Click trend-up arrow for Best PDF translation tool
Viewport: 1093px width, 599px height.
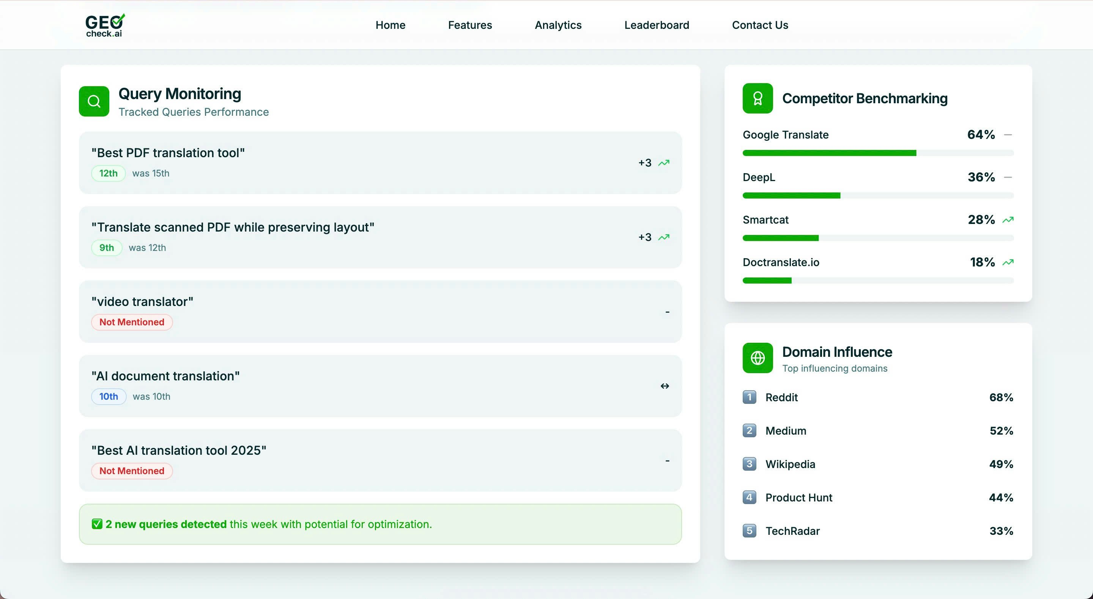pyautogui.click(x=664, y=163)
